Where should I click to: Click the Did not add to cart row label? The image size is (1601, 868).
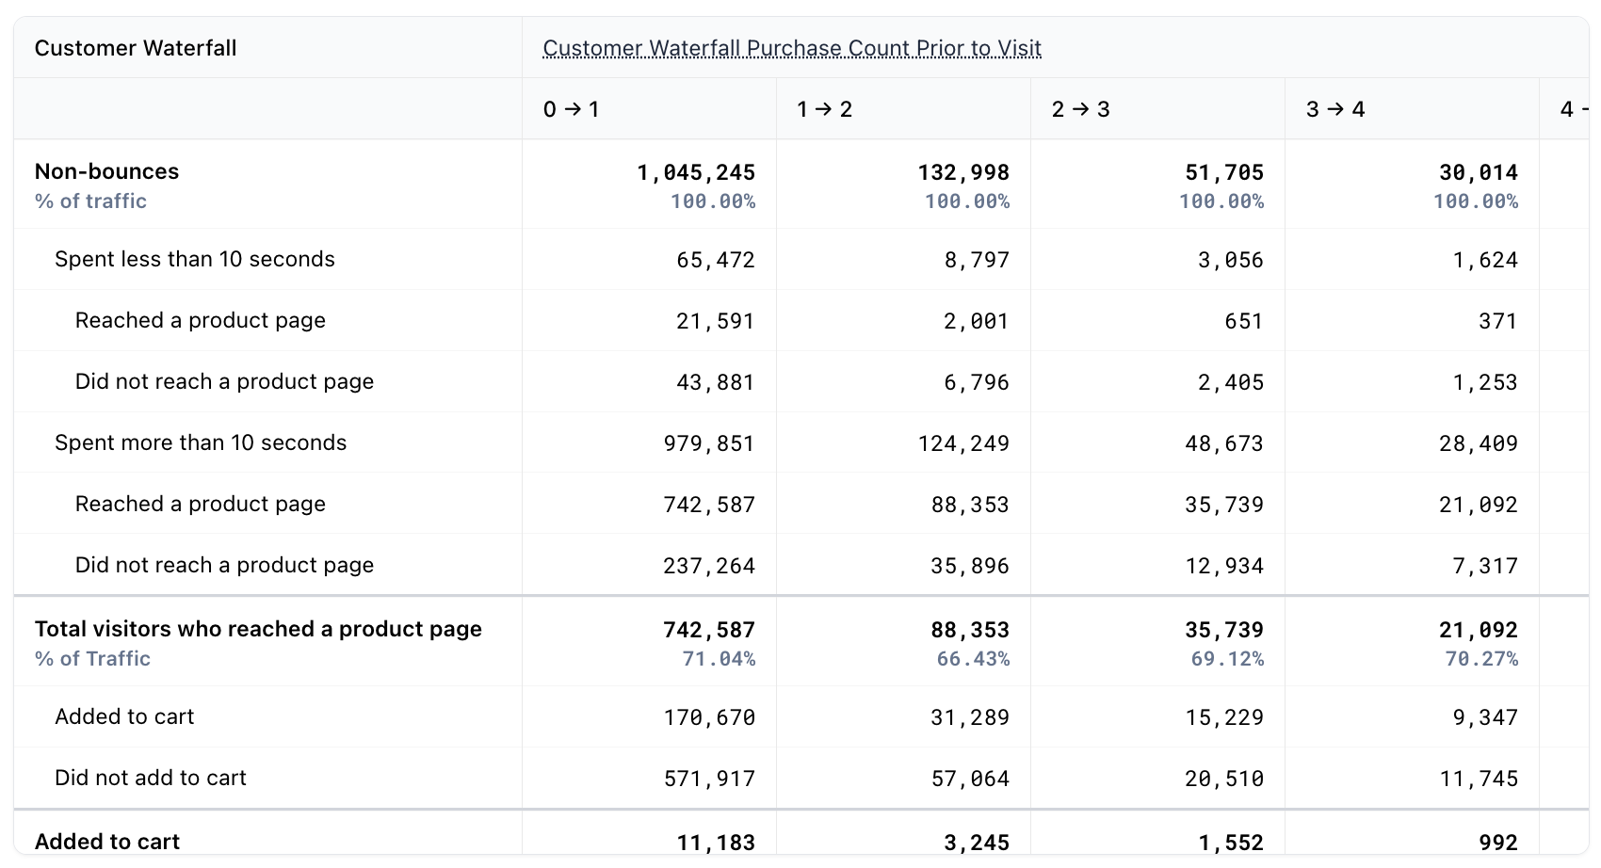pyautogui.click(x=150, y=778)
